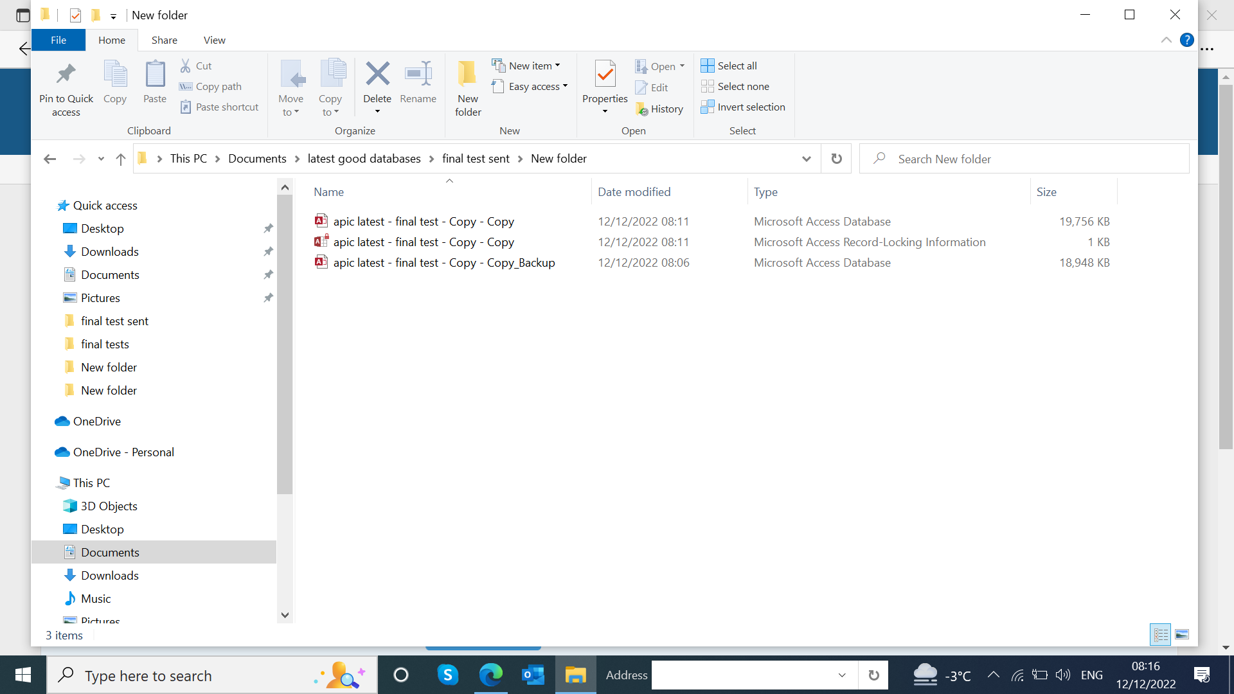Switch to large icons view toggle
The image size is (1234, 694).
pyautogui.click(x=1181, y=635)
